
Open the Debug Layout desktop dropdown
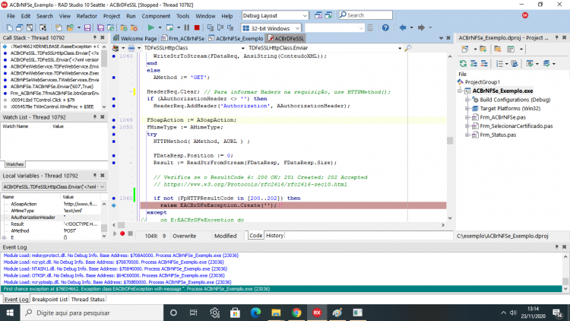point(305,16)
